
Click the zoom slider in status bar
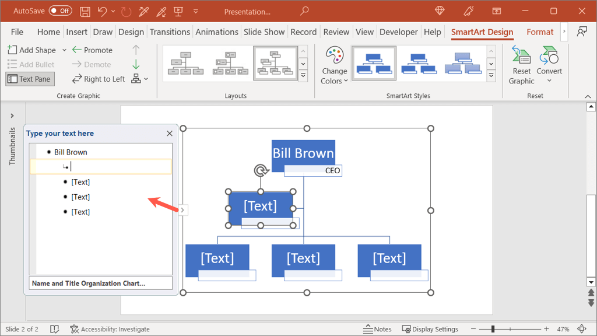click(x=493, y=329)
